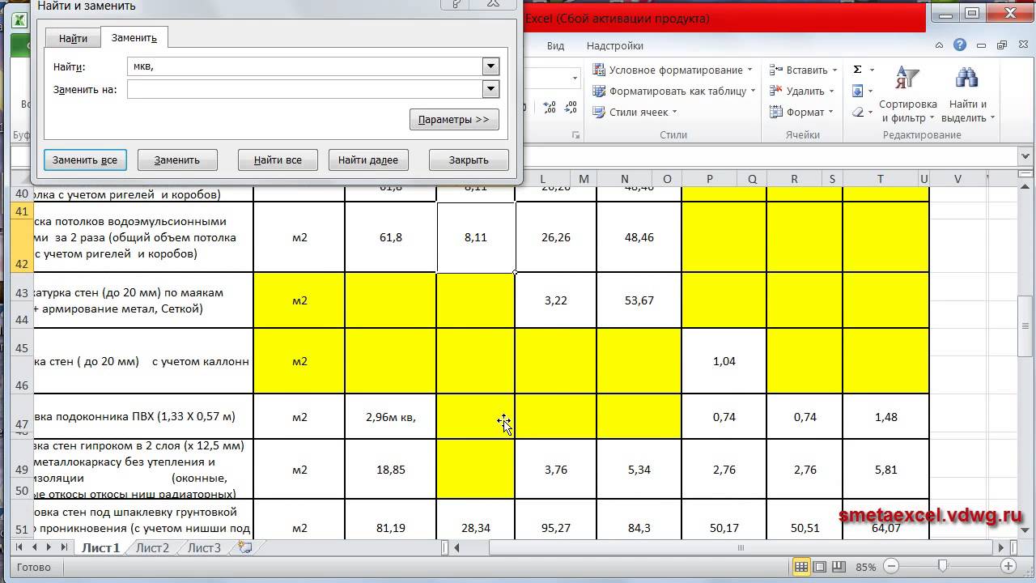Click the Fill down arrow icon
The image size is (1036, 583).
coord(858,91)
